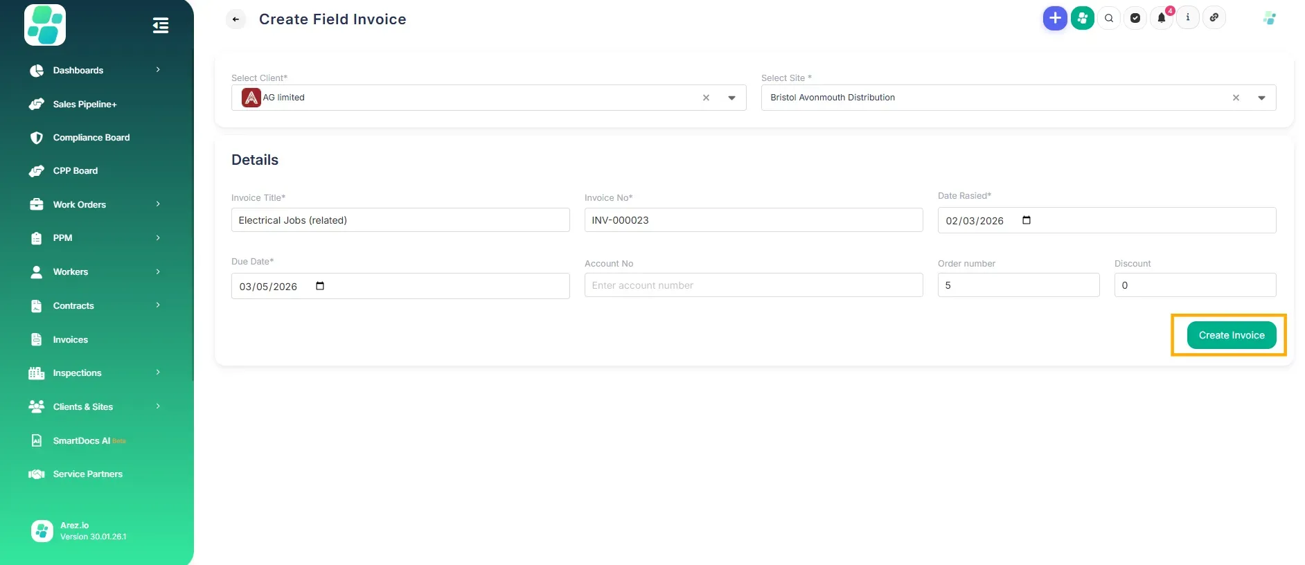
Task: Click the blue plus quick-add icon
Action: tap(1054, 18)
